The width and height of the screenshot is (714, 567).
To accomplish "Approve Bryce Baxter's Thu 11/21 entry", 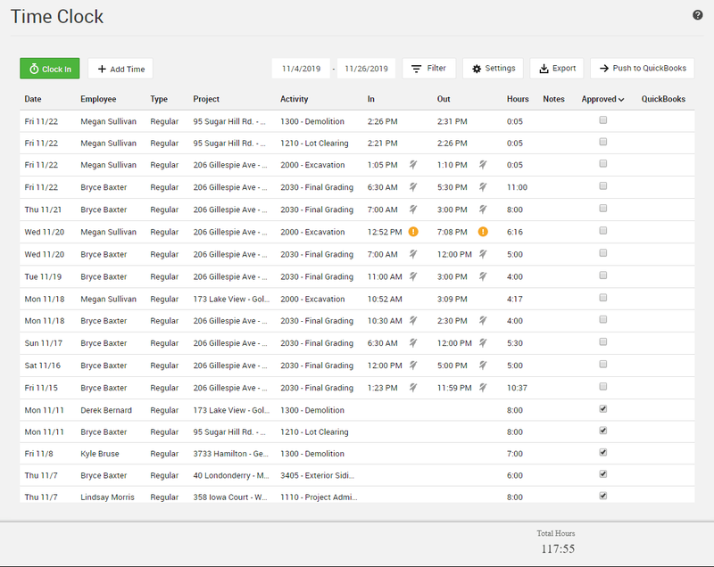I will [603, 209].
